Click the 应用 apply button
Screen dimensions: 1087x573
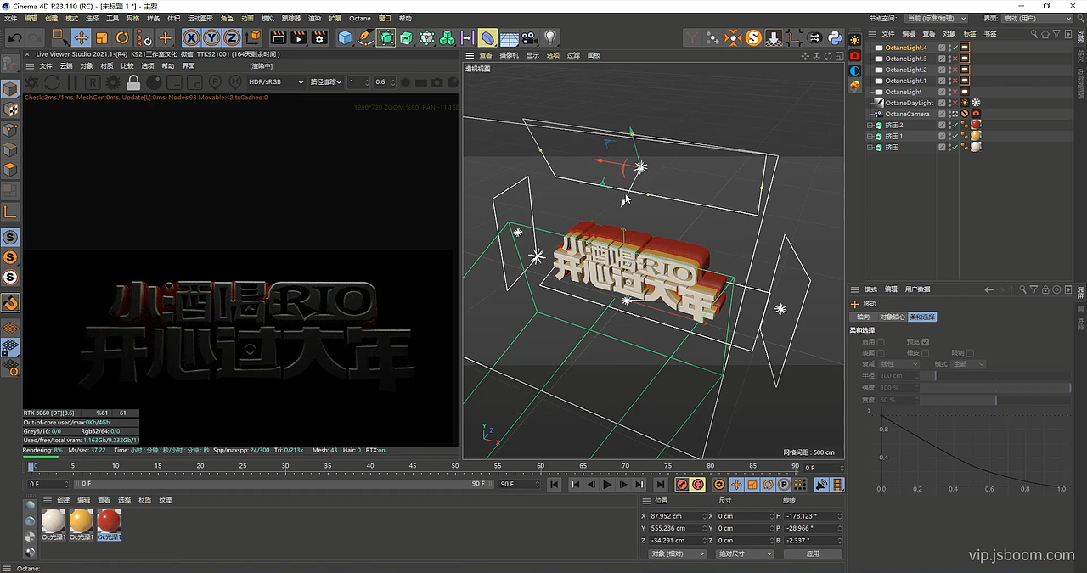pyautogui.click(x=813, y=553)
